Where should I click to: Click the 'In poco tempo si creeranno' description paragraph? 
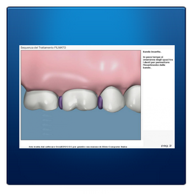click(x=158, y=62)
